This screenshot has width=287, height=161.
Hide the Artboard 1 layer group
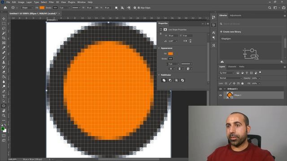[220, 89]
